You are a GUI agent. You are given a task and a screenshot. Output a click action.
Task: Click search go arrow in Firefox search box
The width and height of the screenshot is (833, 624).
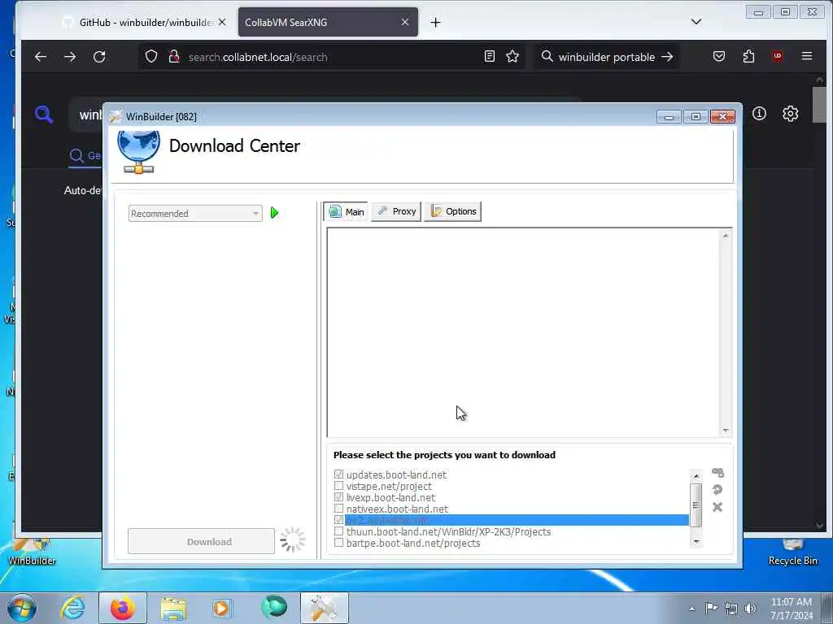[667, 57]
